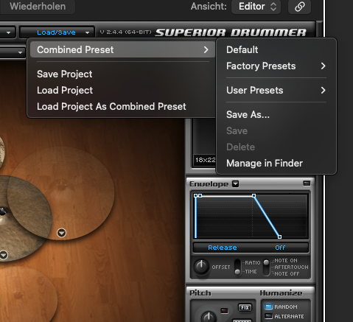353x322 pixels.
Task: Choose Manage in Finder
Action: point(265,164)
